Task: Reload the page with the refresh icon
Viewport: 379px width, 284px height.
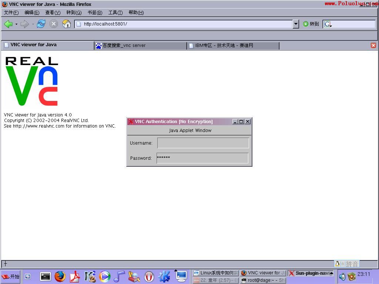Action: click(x=41, y=24)
